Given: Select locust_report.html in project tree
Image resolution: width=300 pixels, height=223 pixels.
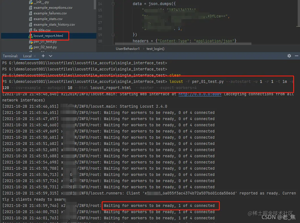Looking at the screenshot, I should [x=48, y=36].
